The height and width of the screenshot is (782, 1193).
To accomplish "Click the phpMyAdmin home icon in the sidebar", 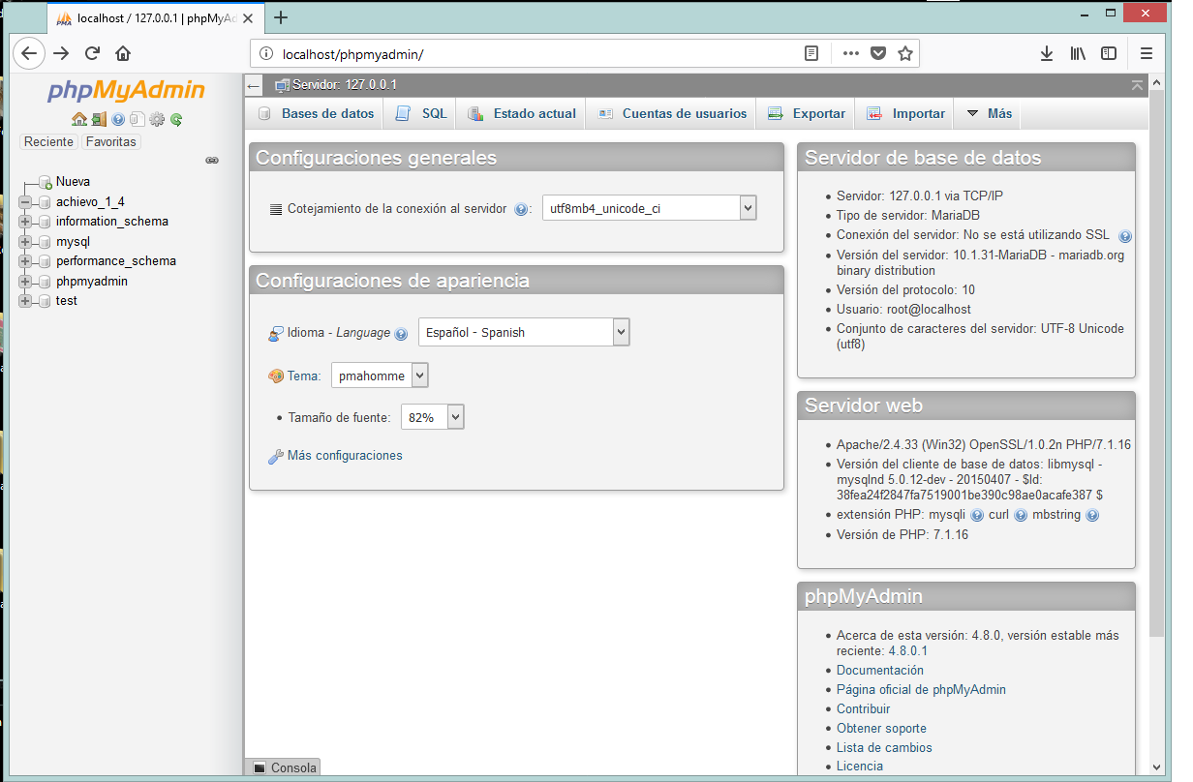I will pyautogui.click(x=79, y=120).
